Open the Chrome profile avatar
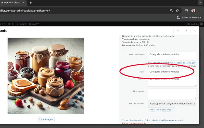This screenshot has height=128, width=204. (193, 10)
